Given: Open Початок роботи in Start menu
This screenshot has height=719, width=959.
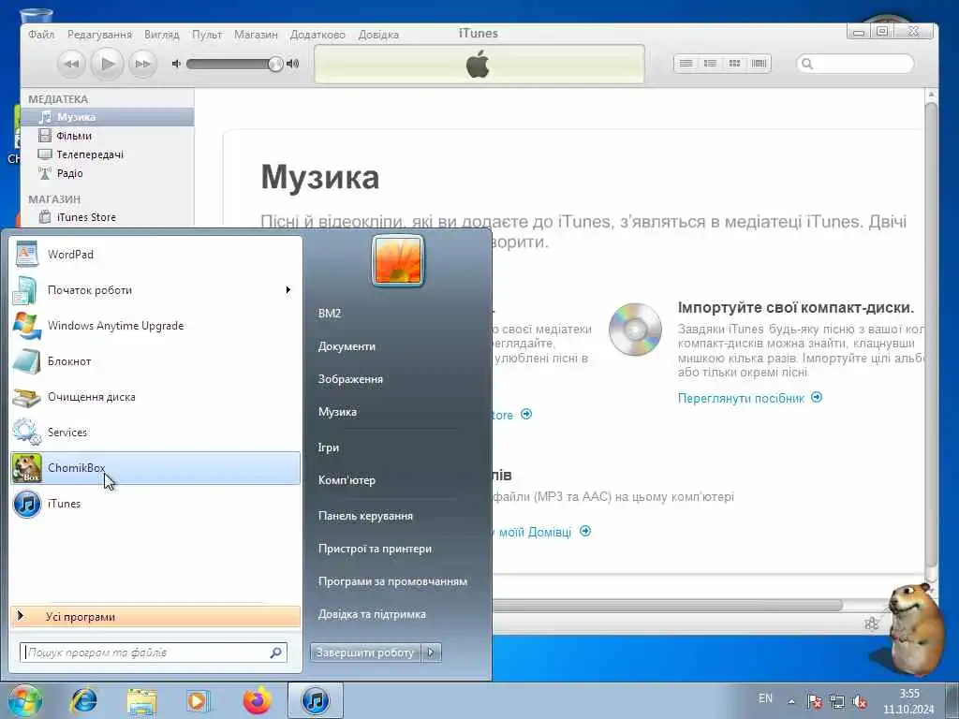Looking at the screenshot, I should tap(155, 290).
